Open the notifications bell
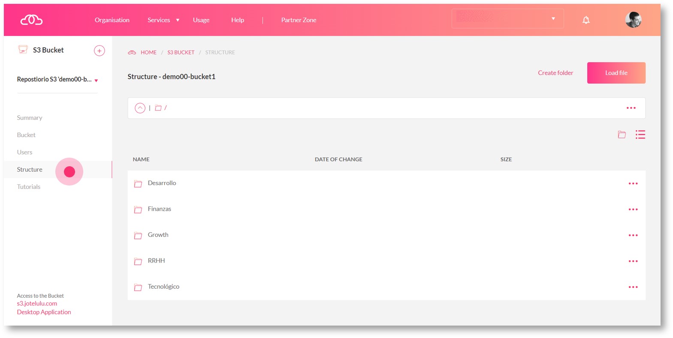The image size is (673, 338). (x=586, y=20)
